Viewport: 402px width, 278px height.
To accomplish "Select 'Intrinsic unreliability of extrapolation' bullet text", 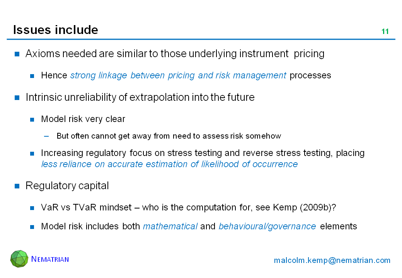I will tap(140, 97).
